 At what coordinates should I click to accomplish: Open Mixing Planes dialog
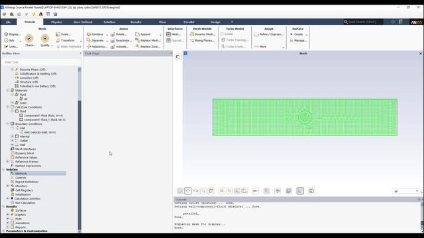coord(201,40)
